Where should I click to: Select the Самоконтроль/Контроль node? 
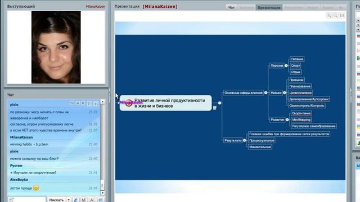307,105
